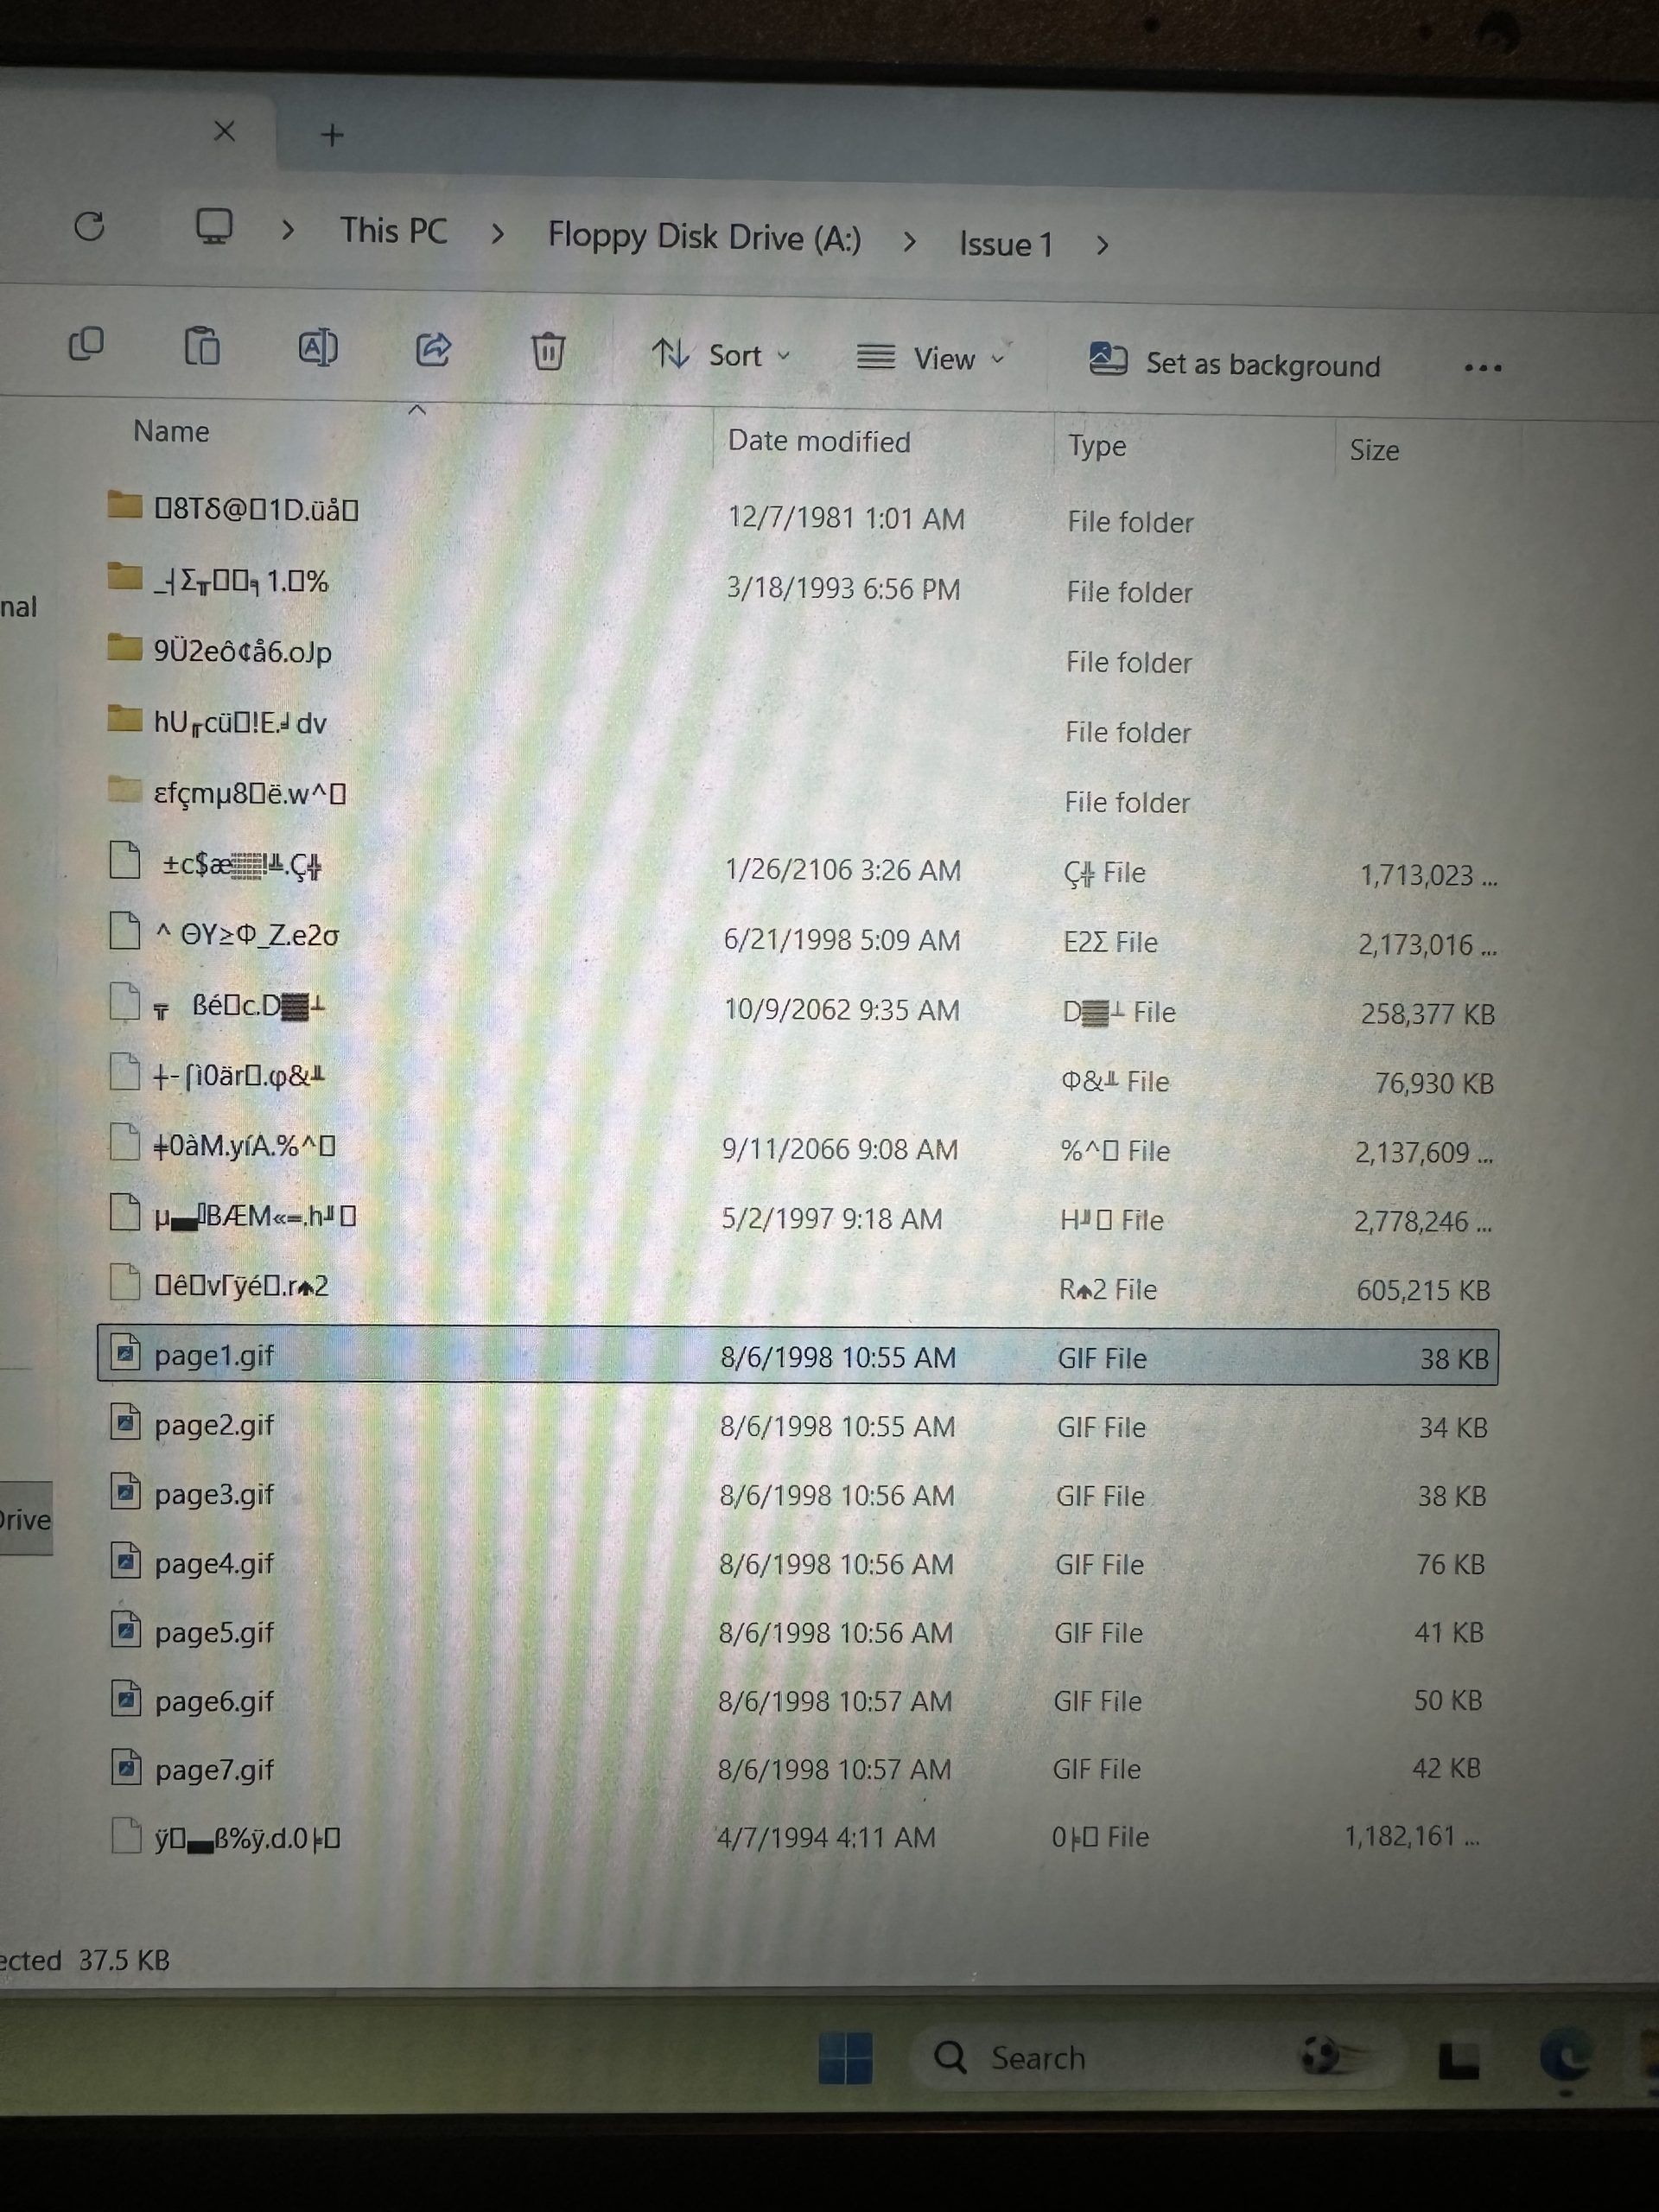Open the Sort dropdown menu
1659x2212 pixels.
pyautogui.click(x=720, y=355)
